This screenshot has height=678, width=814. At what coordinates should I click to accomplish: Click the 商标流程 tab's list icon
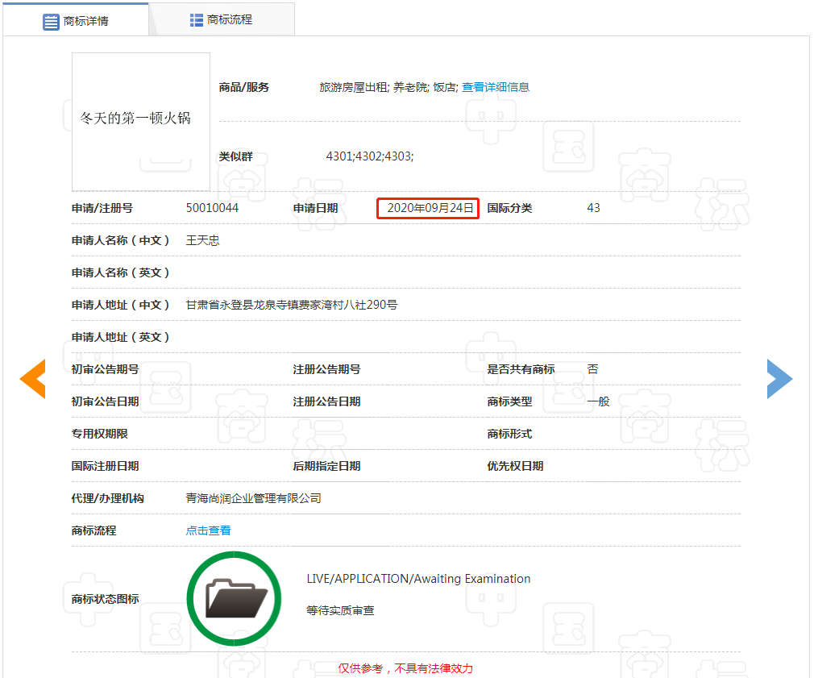pos(197,20)
